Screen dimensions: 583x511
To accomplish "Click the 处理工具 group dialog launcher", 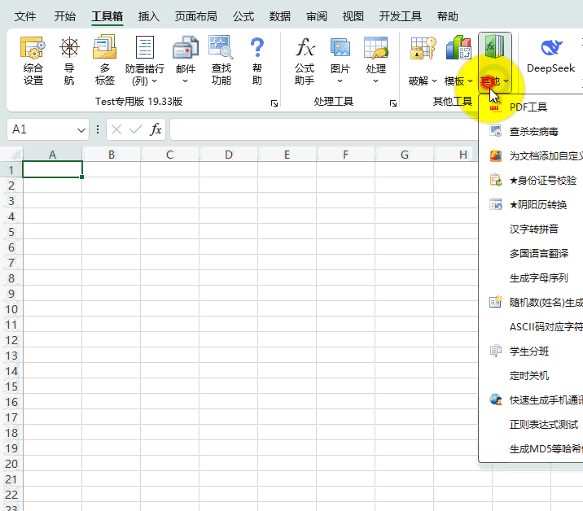I will pyautogui.click(x=392, y=103).
